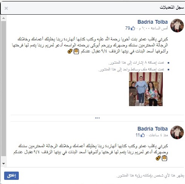Click the bride emoji in the second post
This screenshot has width=185, height=184.
[x=164, y=158]
